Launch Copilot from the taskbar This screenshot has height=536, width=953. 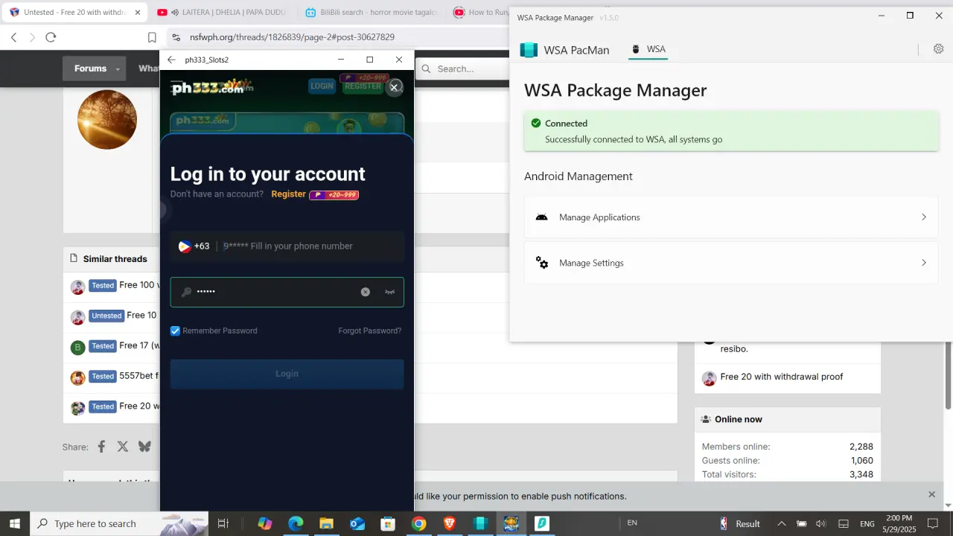pos(265,523)
